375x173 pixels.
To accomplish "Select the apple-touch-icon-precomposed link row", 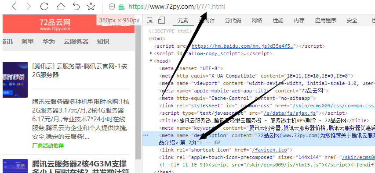I will pyautogui.click(x=267, y=157).
